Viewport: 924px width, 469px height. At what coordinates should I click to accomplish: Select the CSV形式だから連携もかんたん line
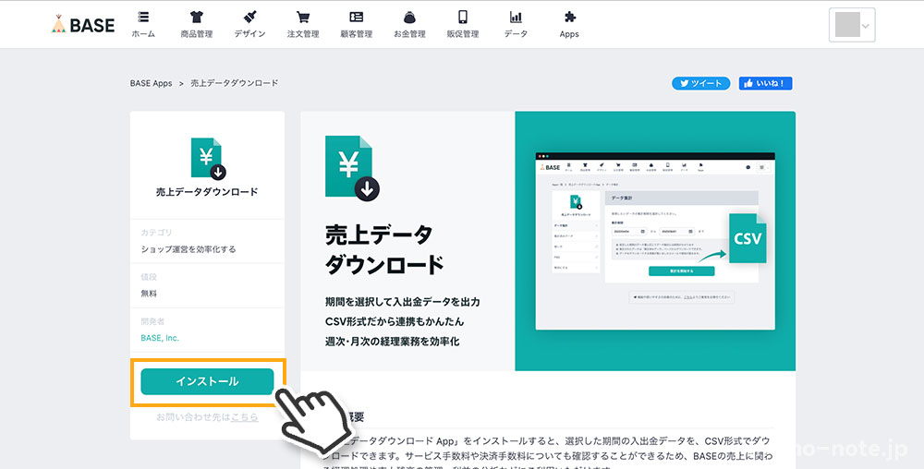pos(395,322)
